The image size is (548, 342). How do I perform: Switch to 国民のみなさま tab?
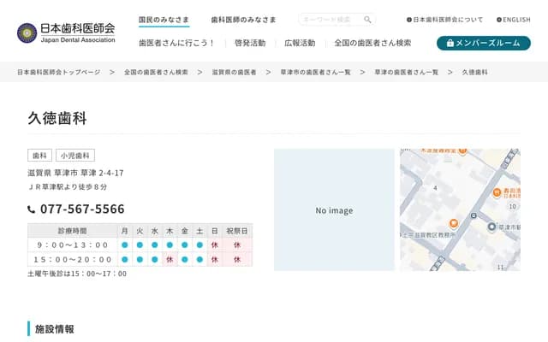point(164,20)
